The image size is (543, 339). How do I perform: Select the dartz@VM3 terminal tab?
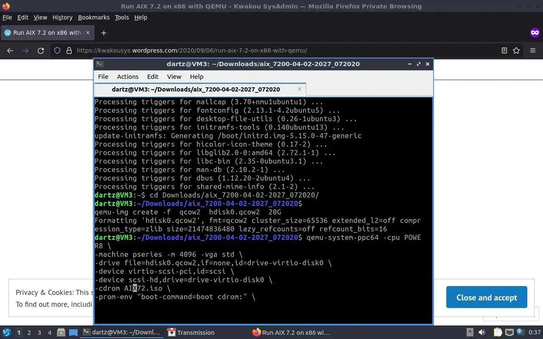199,89
